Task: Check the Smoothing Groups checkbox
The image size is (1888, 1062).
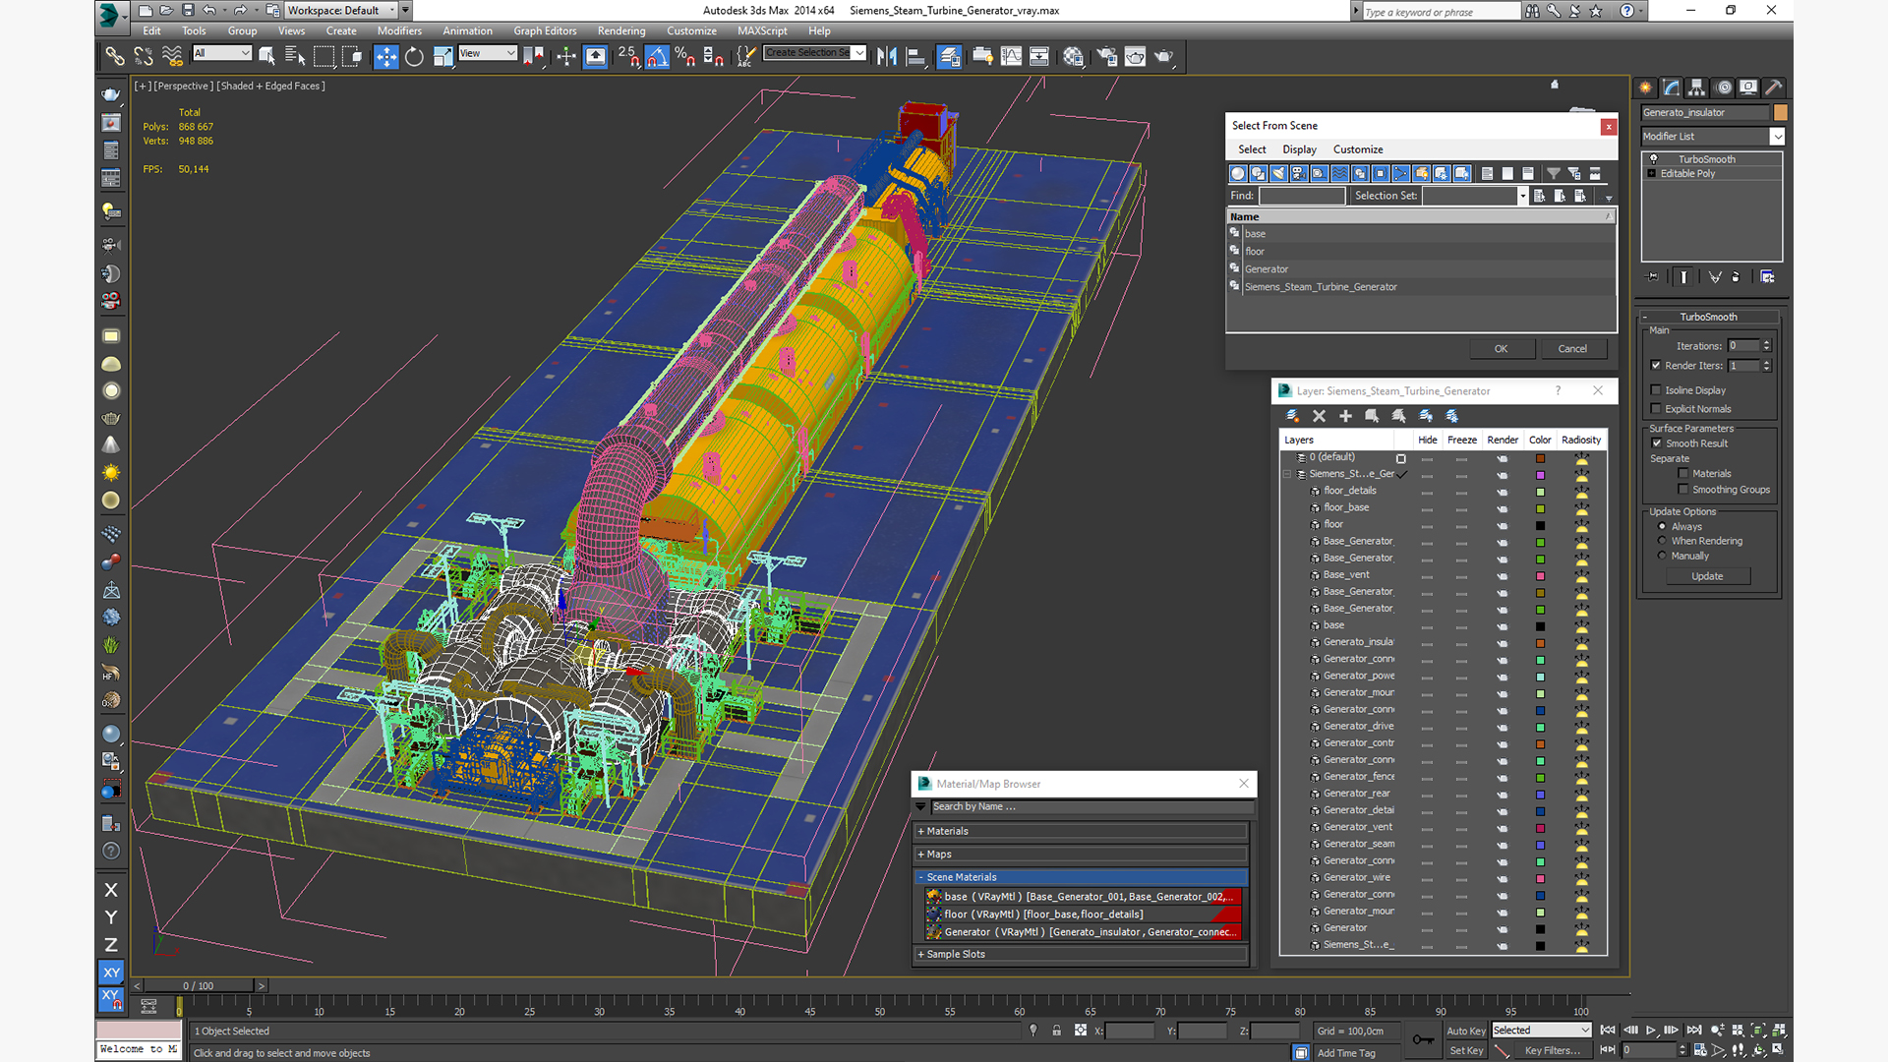Action: coord(1683,490)
